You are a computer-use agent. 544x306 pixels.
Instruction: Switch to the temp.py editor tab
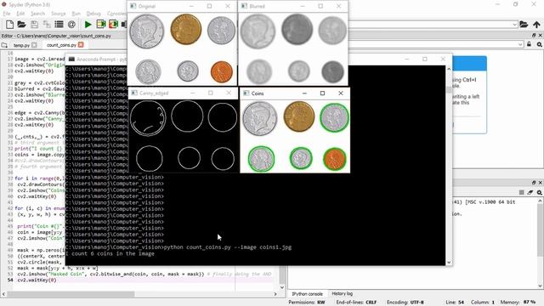pos(21,45)
